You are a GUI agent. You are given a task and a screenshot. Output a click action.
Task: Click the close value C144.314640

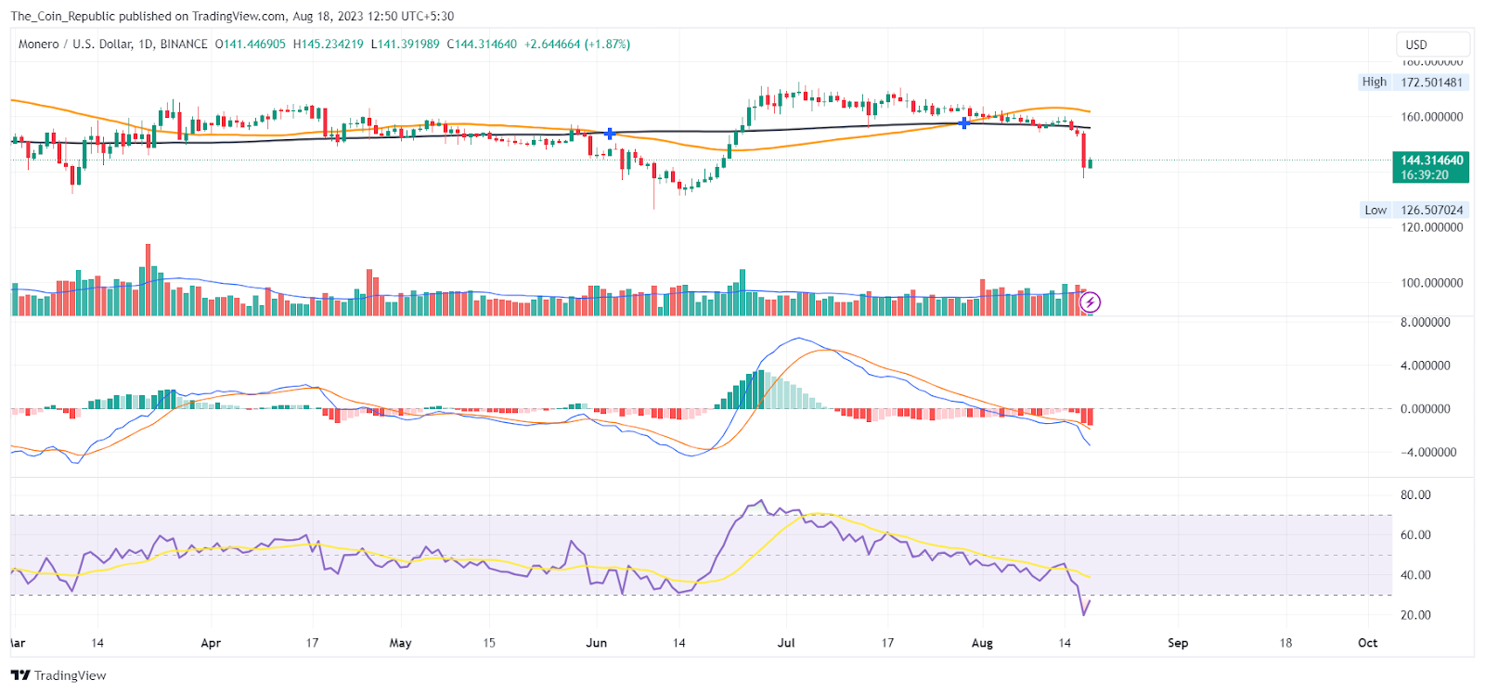point(482,45)
